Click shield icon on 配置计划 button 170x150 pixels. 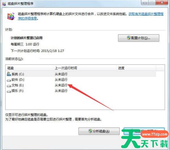129,38
